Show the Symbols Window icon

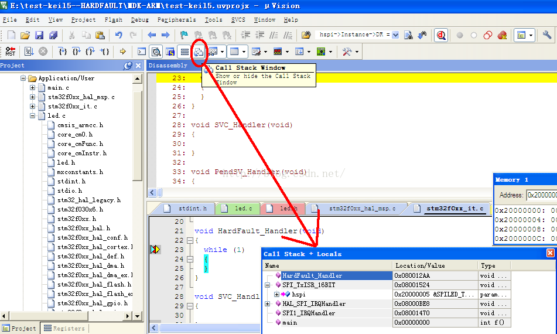click(x=170, y=52)
